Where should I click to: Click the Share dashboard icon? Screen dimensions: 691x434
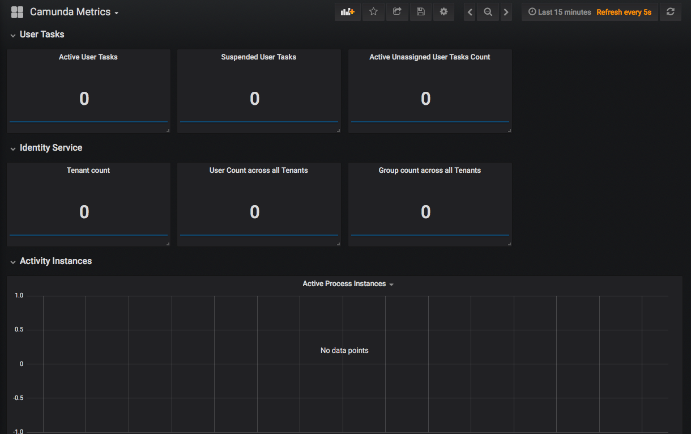coord(397,12)
